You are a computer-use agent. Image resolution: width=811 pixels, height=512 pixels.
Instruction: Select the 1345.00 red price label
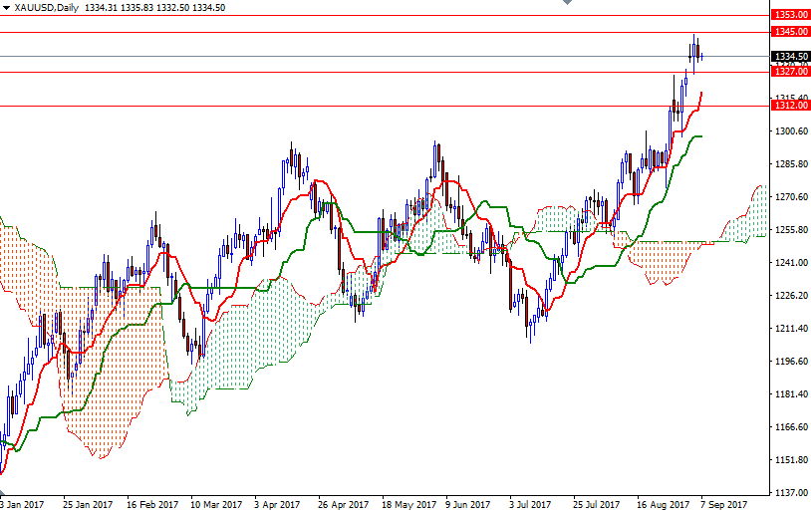(790, 32)
